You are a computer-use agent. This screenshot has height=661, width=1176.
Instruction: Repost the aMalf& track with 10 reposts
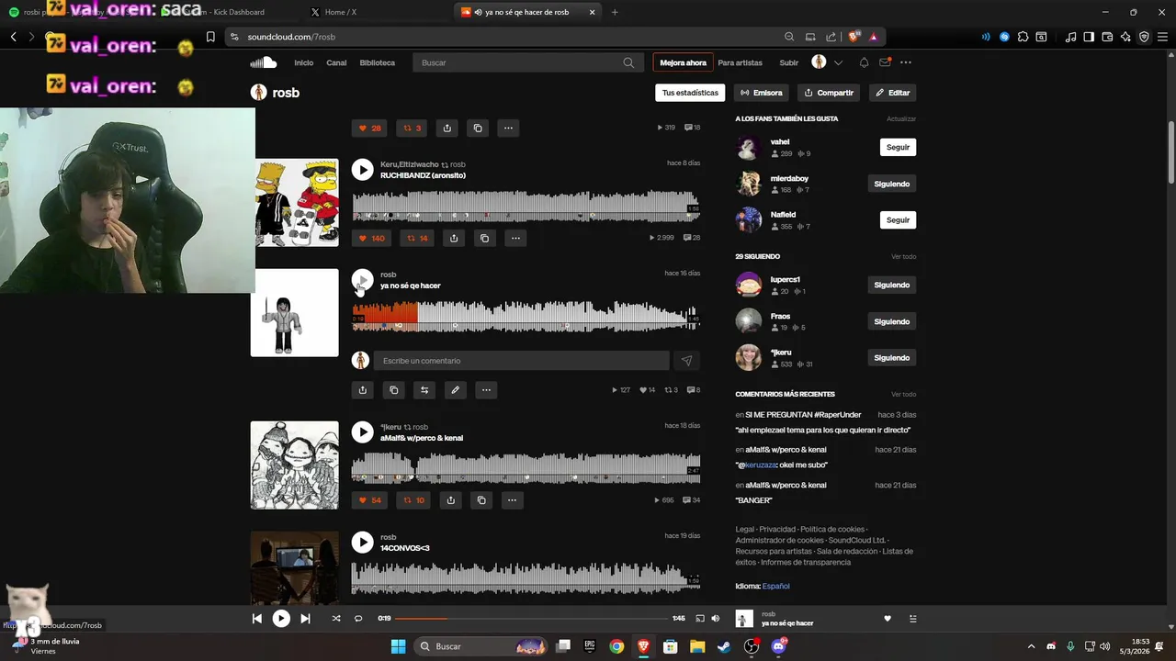414,500
